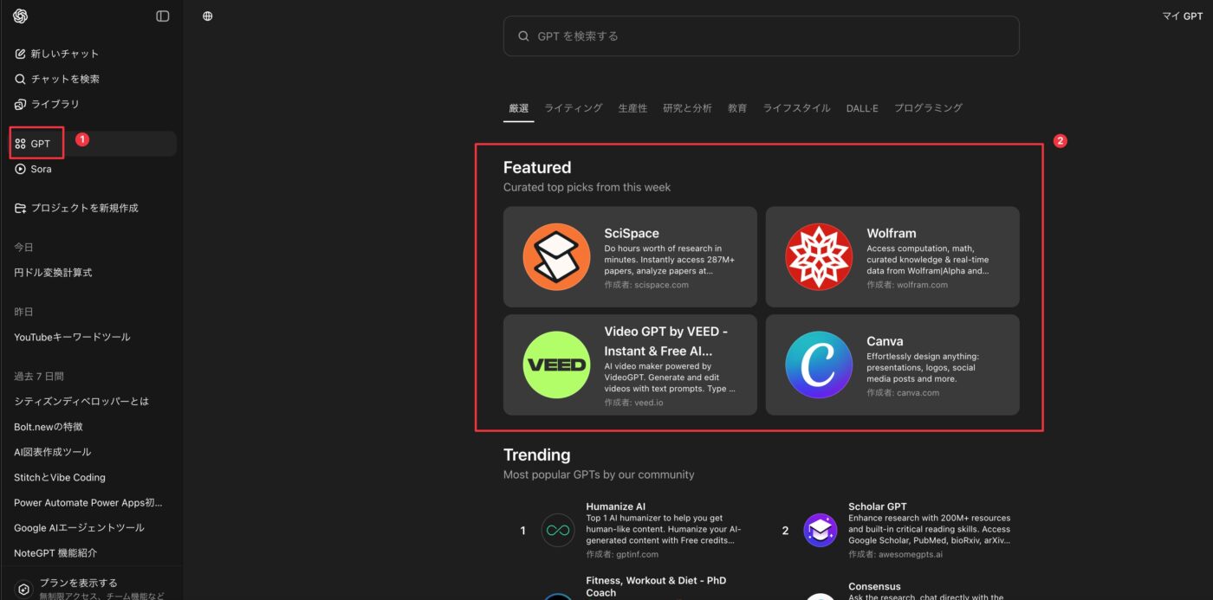Switch to the 厳選 tab

[x=519, y=108]
